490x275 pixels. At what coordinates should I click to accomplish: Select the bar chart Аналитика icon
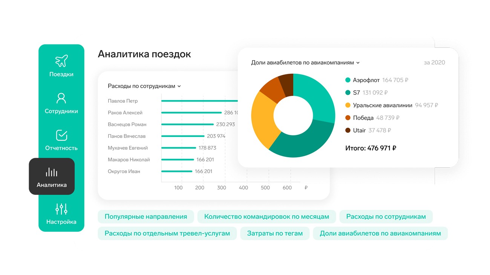(52, 172)
